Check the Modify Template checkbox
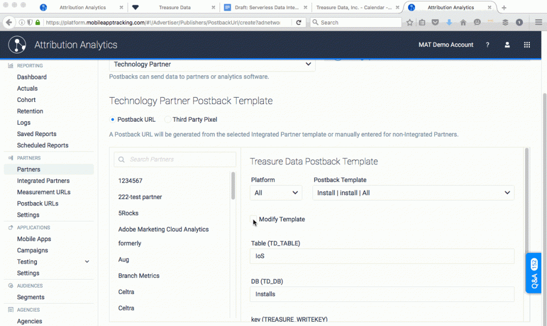 (x=253, y=219)
